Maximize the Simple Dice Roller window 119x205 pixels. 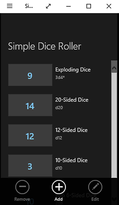click(x=89, y=6)
